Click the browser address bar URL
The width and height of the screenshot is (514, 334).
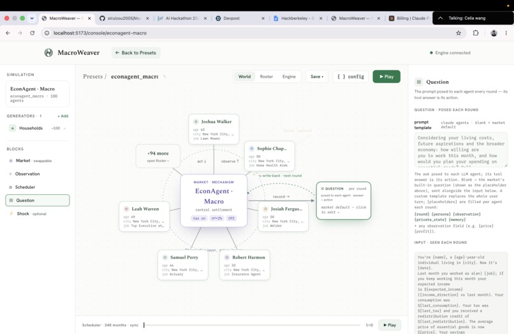click(100, 33)
